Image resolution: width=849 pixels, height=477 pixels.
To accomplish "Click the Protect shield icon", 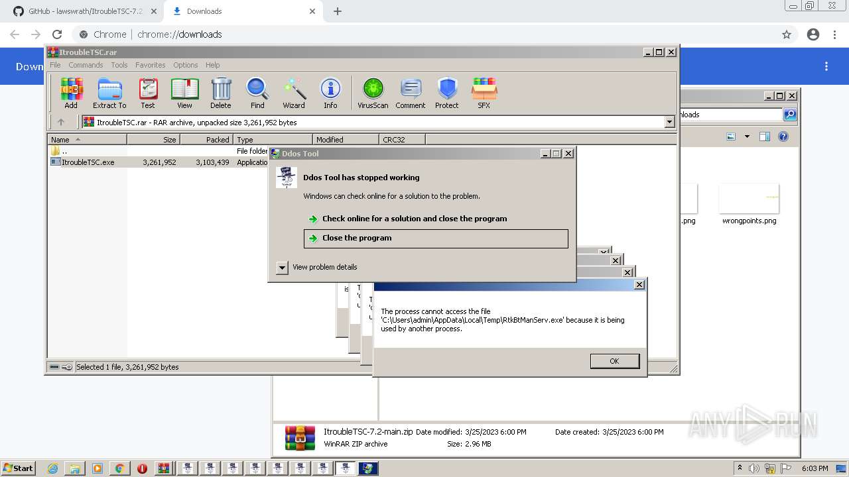I will pyautogui.click(x=447, y=93).
